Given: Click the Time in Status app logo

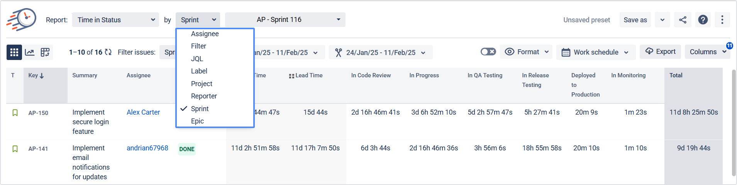Looking at the screenshot, I should [x=22, y=19].
